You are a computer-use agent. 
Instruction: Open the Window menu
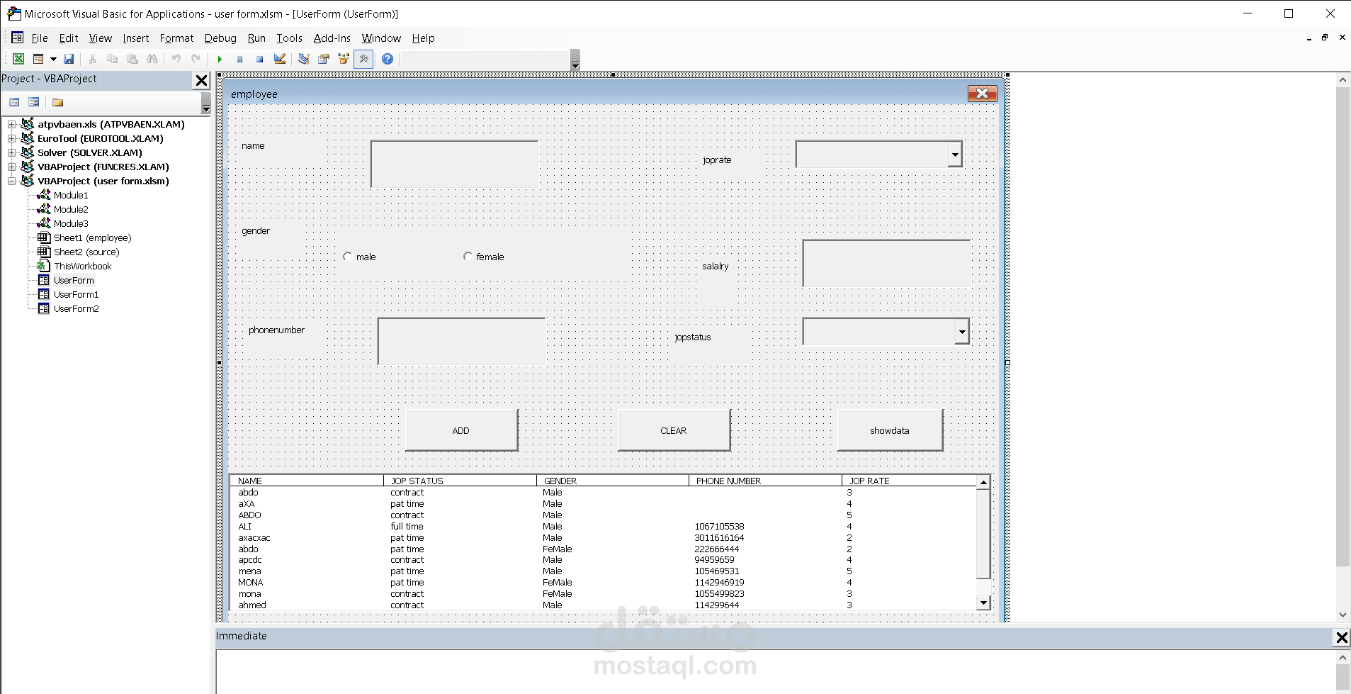381,38
